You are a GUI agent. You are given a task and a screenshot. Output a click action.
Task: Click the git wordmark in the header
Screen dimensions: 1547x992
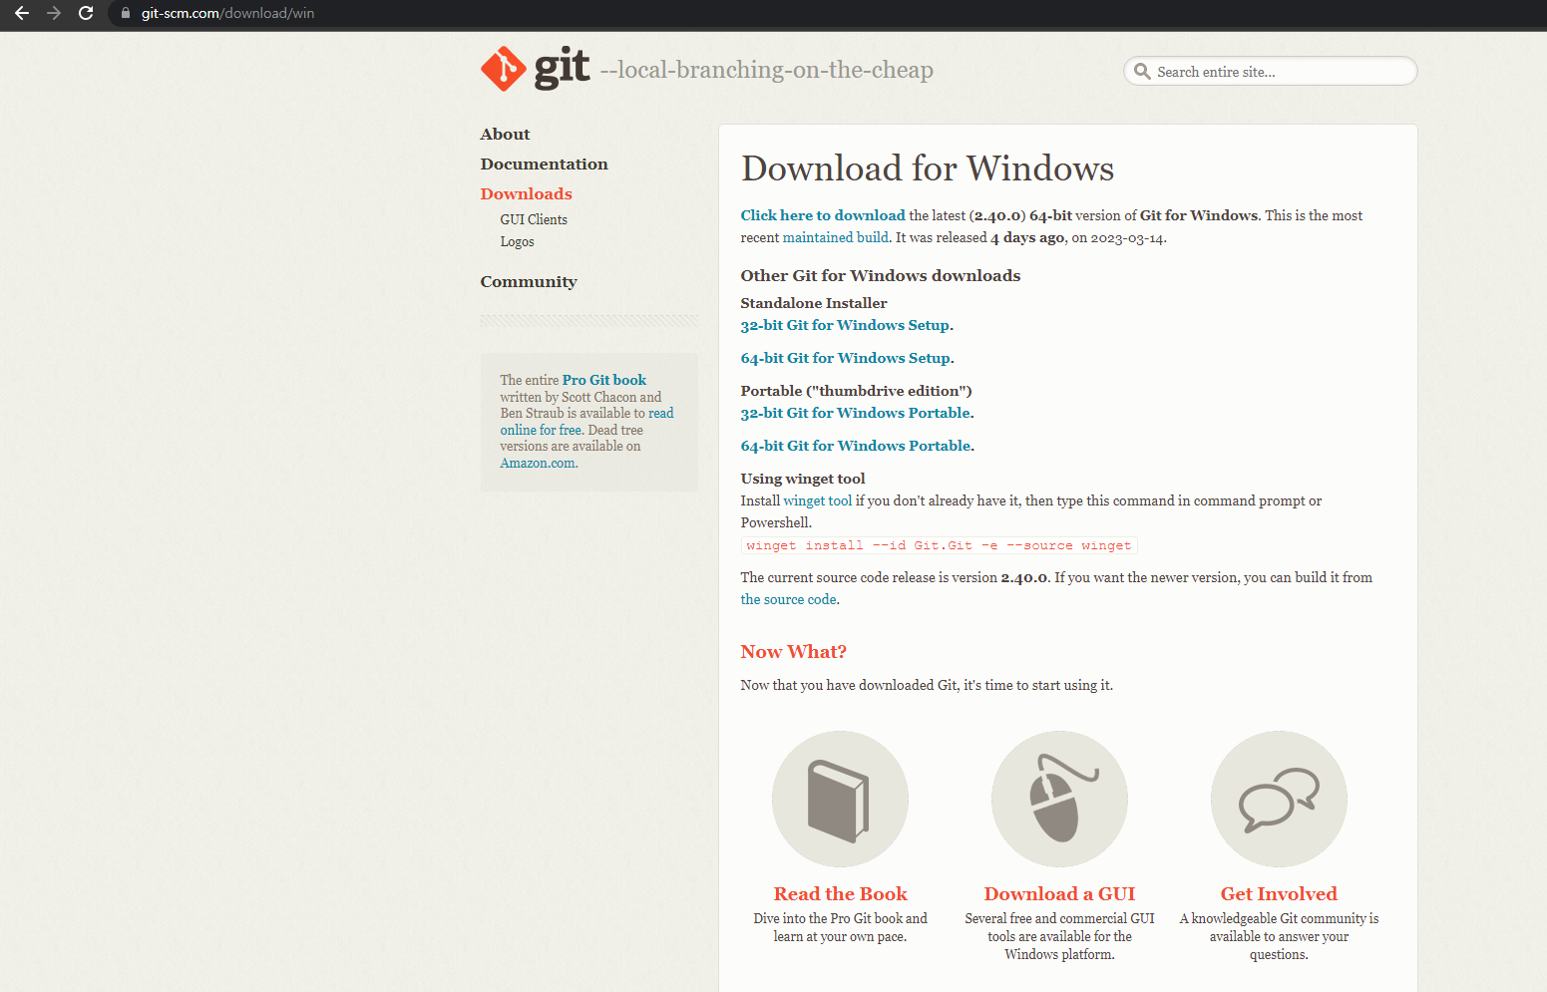click(563, 68)
